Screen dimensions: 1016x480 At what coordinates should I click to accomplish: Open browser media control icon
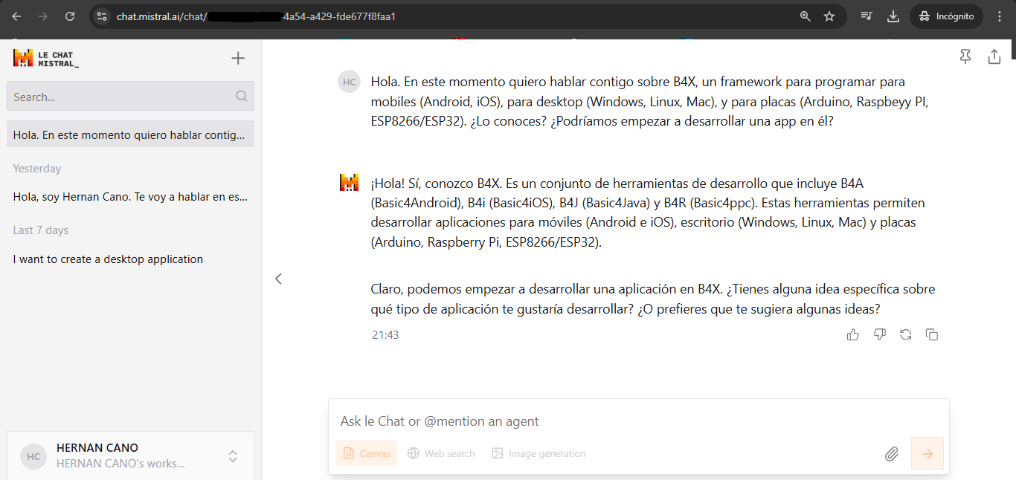(x=867, y=16)
